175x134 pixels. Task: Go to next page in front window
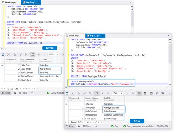tap(127, 93)
